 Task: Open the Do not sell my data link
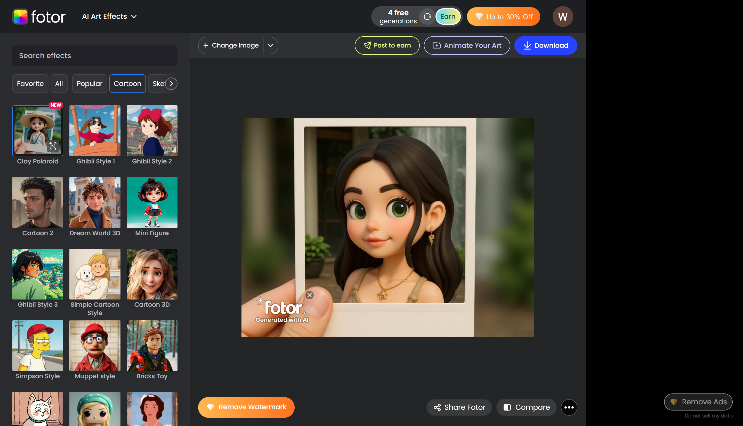click(x=708, y=415)
